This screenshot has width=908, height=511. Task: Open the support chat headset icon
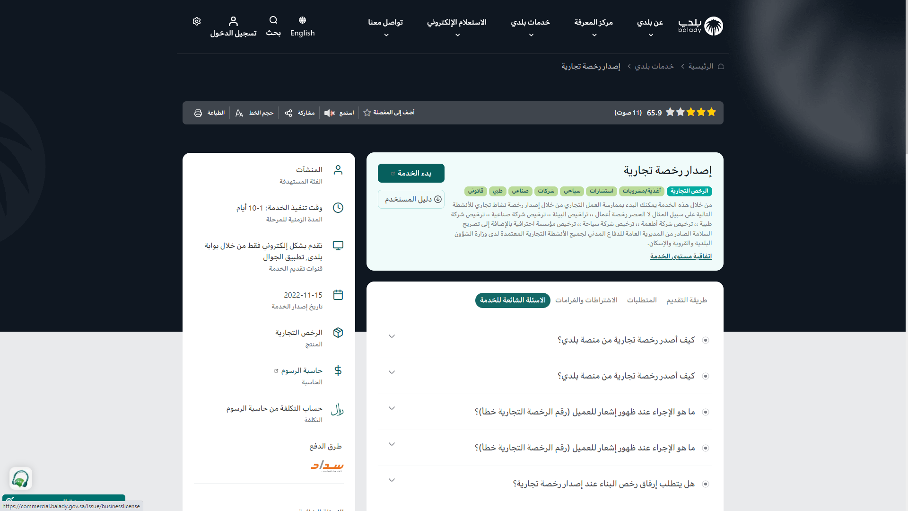click(20, 479)
